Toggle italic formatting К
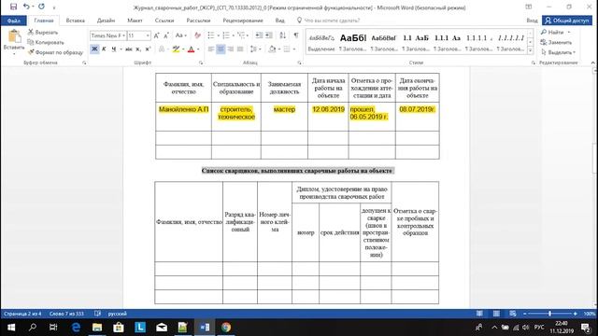Screen dimensions: 598x336 click(x=104, y=49)
